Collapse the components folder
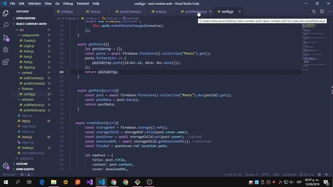 tap(32, 35)
